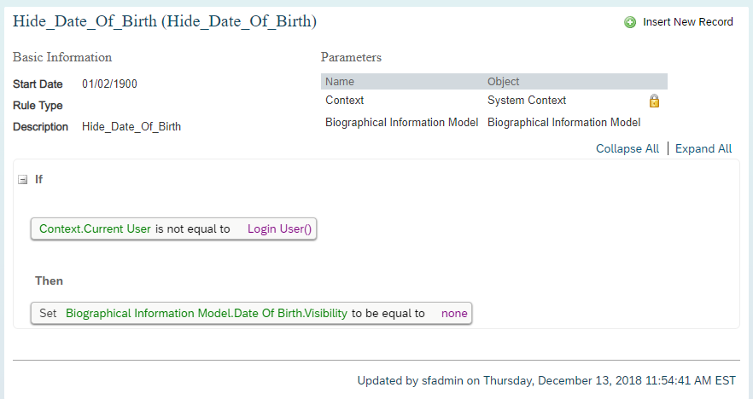This screenshot has height=399, width=753.
Task: Click the 'none' value in Set statement
Action: [x=454, y=314]
